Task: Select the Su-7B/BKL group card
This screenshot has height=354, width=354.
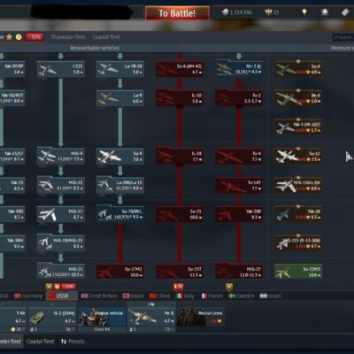Action: (x=120, y=214)
